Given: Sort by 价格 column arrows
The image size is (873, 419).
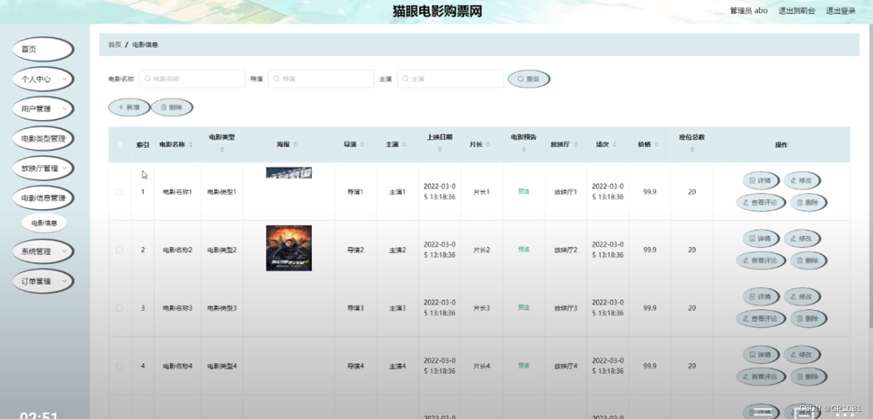Looking at the screenshot, I should pyautogui.click(x=657, y=145).
